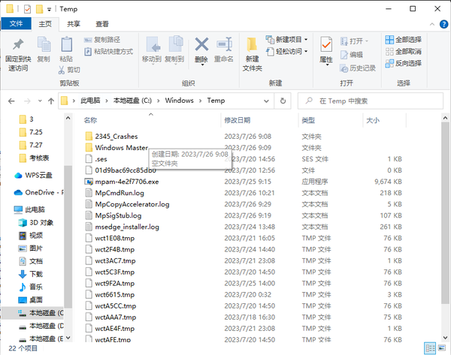
Task: Click 此电脑 in the address bar
Action: [90, 101]
